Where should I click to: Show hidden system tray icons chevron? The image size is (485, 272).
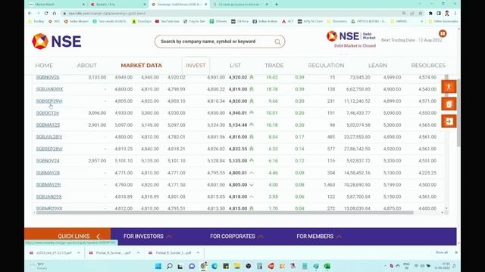385,266
